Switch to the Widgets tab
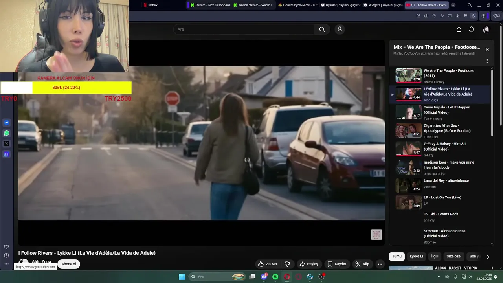503x283 pixels. [x=383, y=5]
